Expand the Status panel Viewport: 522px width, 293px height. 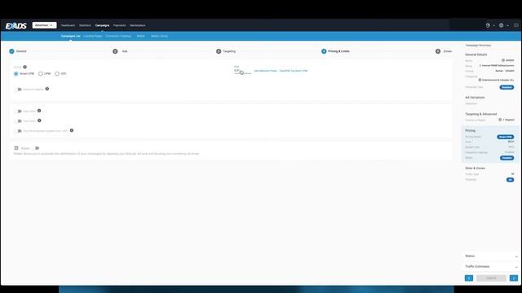[x=491, y=256]
